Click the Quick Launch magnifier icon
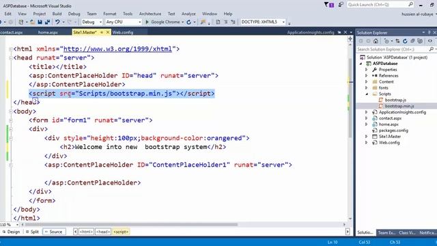This screenshot has width=437, height=246. coord(410,5)
